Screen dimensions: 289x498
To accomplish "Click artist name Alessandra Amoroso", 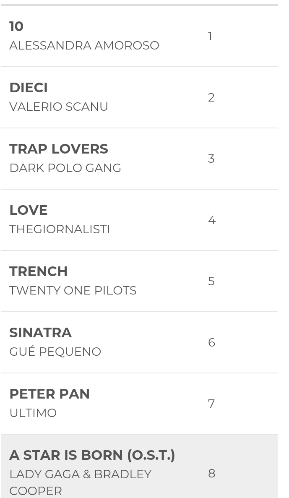I will (84, 45).
